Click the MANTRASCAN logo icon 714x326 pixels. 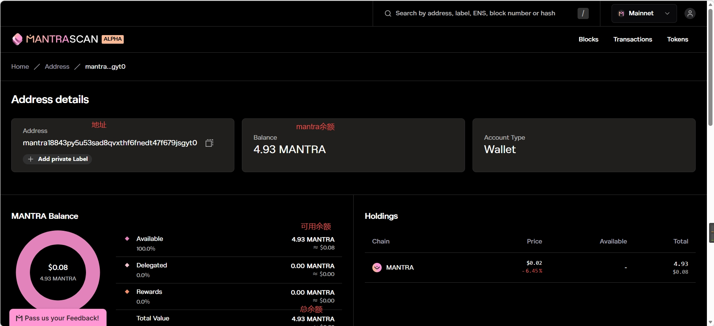[x=17, y=39]
